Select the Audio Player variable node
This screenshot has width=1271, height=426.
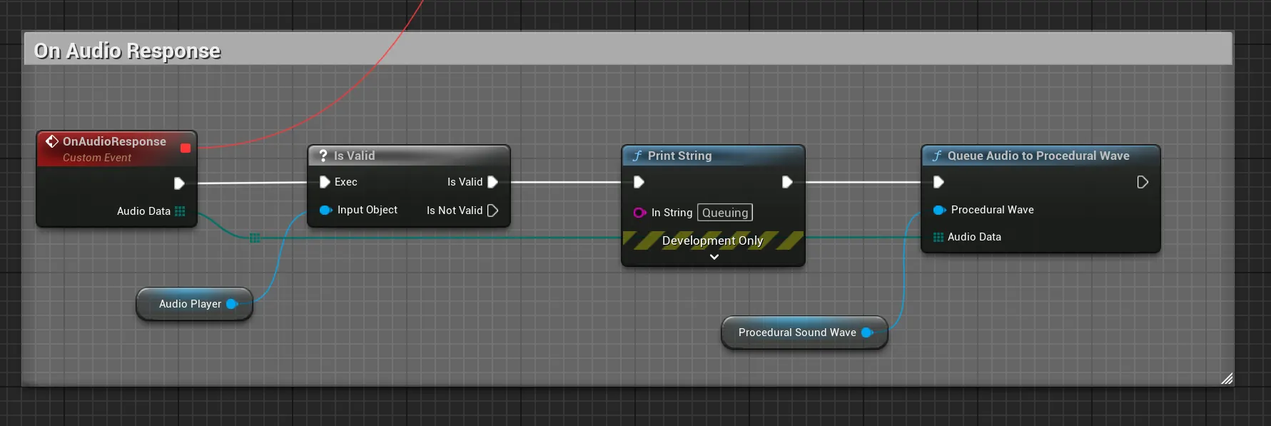pos(194,304)
